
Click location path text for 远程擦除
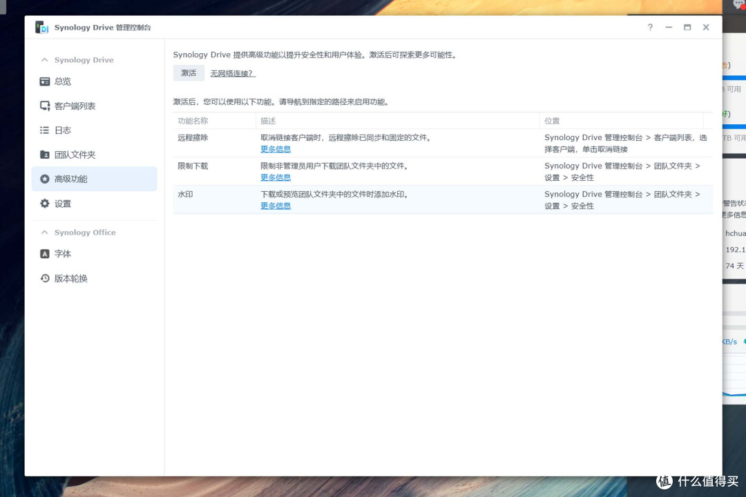click(626, 143)
